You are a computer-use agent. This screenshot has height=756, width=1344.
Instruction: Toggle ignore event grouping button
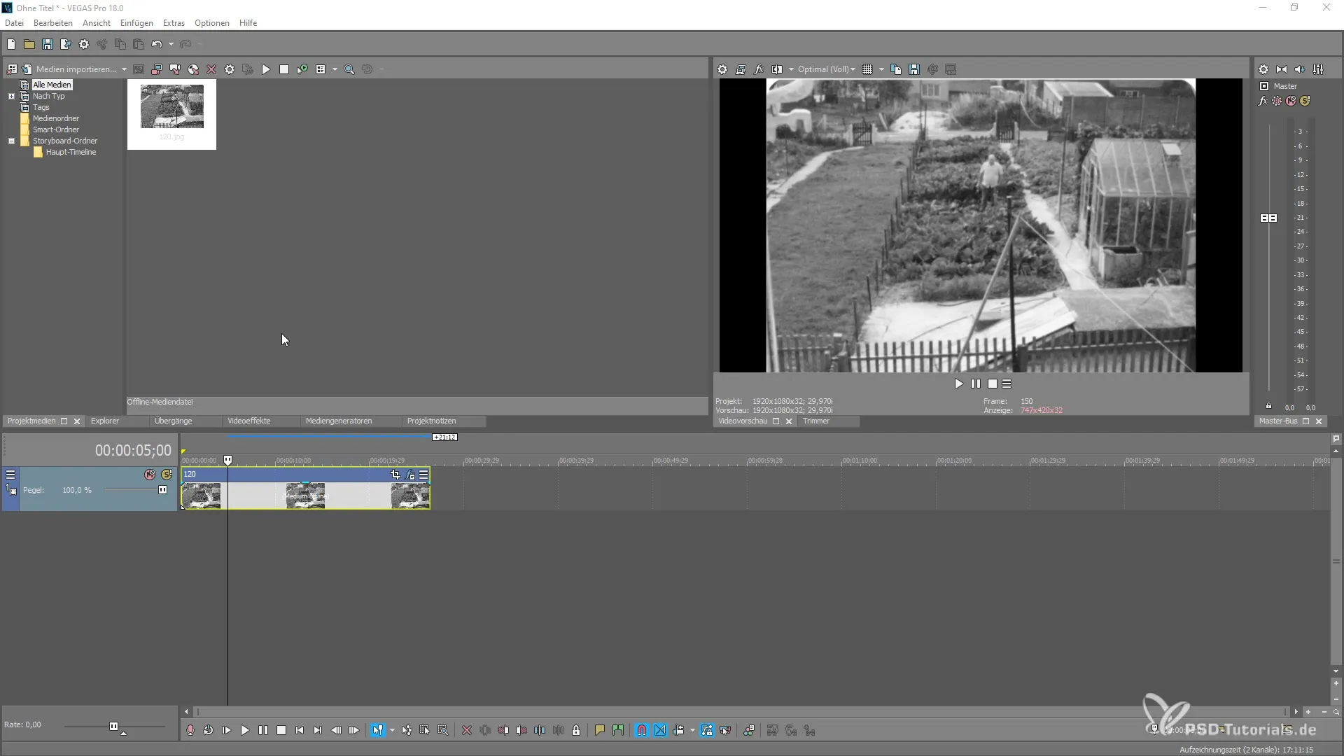coord(725,730)
